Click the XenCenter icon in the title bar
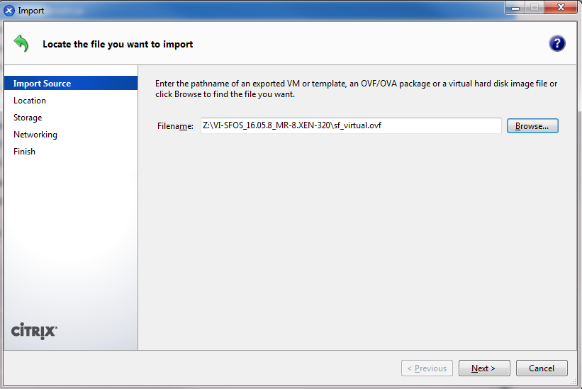The width and height of the screenshot is (582, 389). tap(9, 11)
